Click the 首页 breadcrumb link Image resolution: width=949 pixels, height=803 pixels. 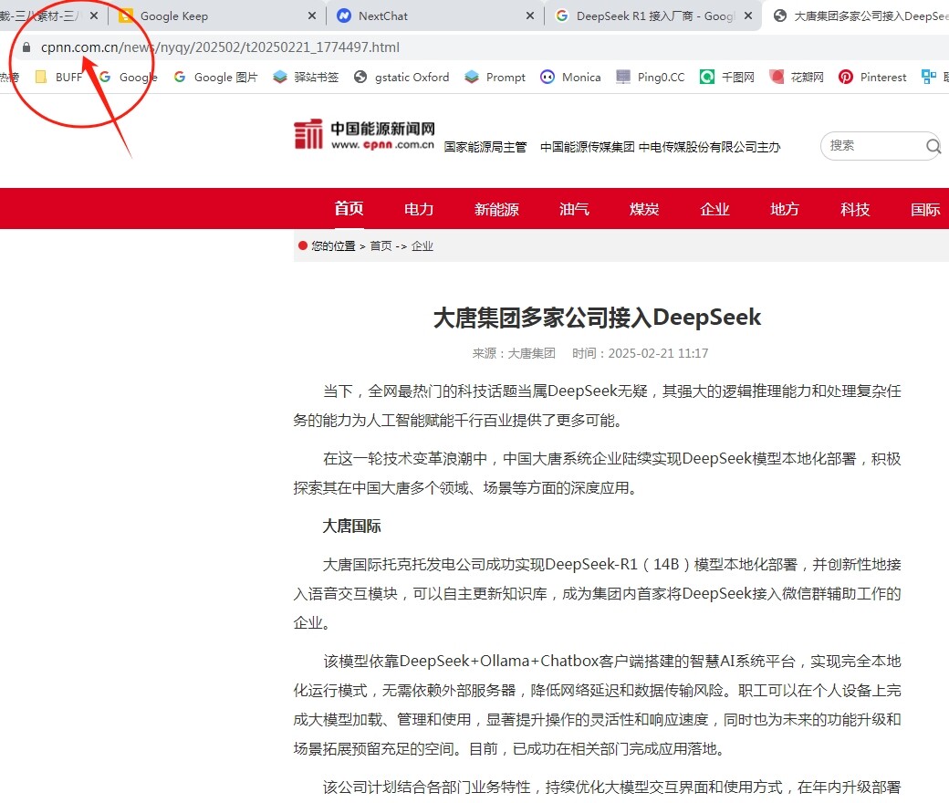[381, 245]
